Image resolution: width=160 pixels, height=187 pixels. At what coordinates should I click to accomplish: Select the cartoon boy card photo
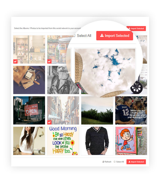pos(131,141)
